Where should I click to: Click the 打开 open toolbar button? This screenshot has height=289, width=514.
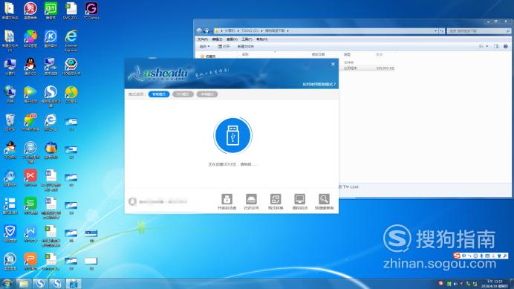pos(224,47)
